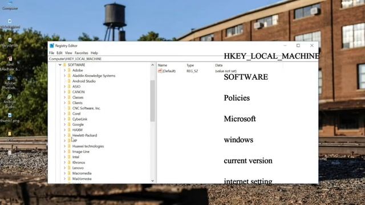Select the Computer desktop icon
365x205 pixels.
coord(10,5)
